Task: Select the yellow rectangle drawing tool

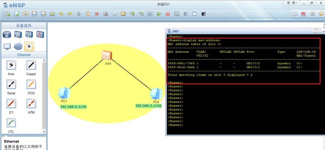Action: click(x=123, y=14)
